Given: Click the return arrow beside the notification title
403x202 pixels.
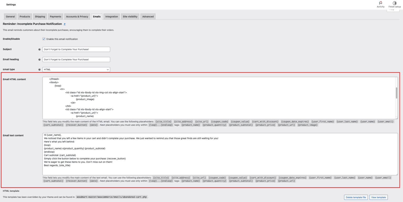Looking at the screenshot, I should pyautogui.click(x=65, y=24).
